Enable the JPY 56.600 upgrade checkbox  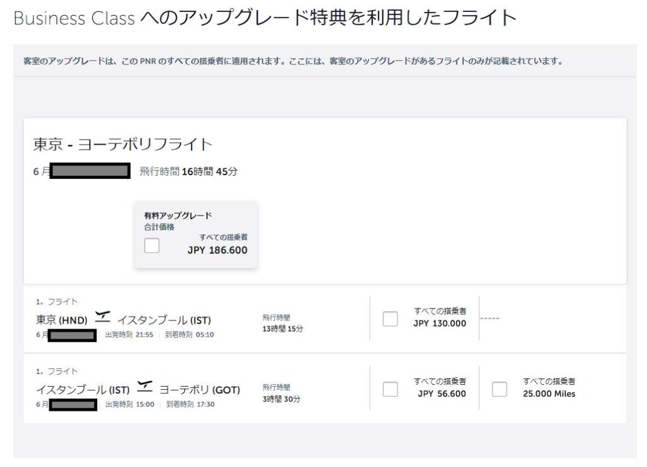tap(390, 389)
